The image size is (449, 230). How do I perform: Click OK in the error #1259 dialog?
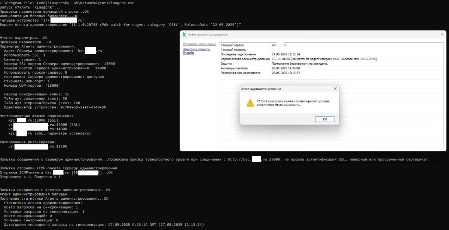[325, 119]
